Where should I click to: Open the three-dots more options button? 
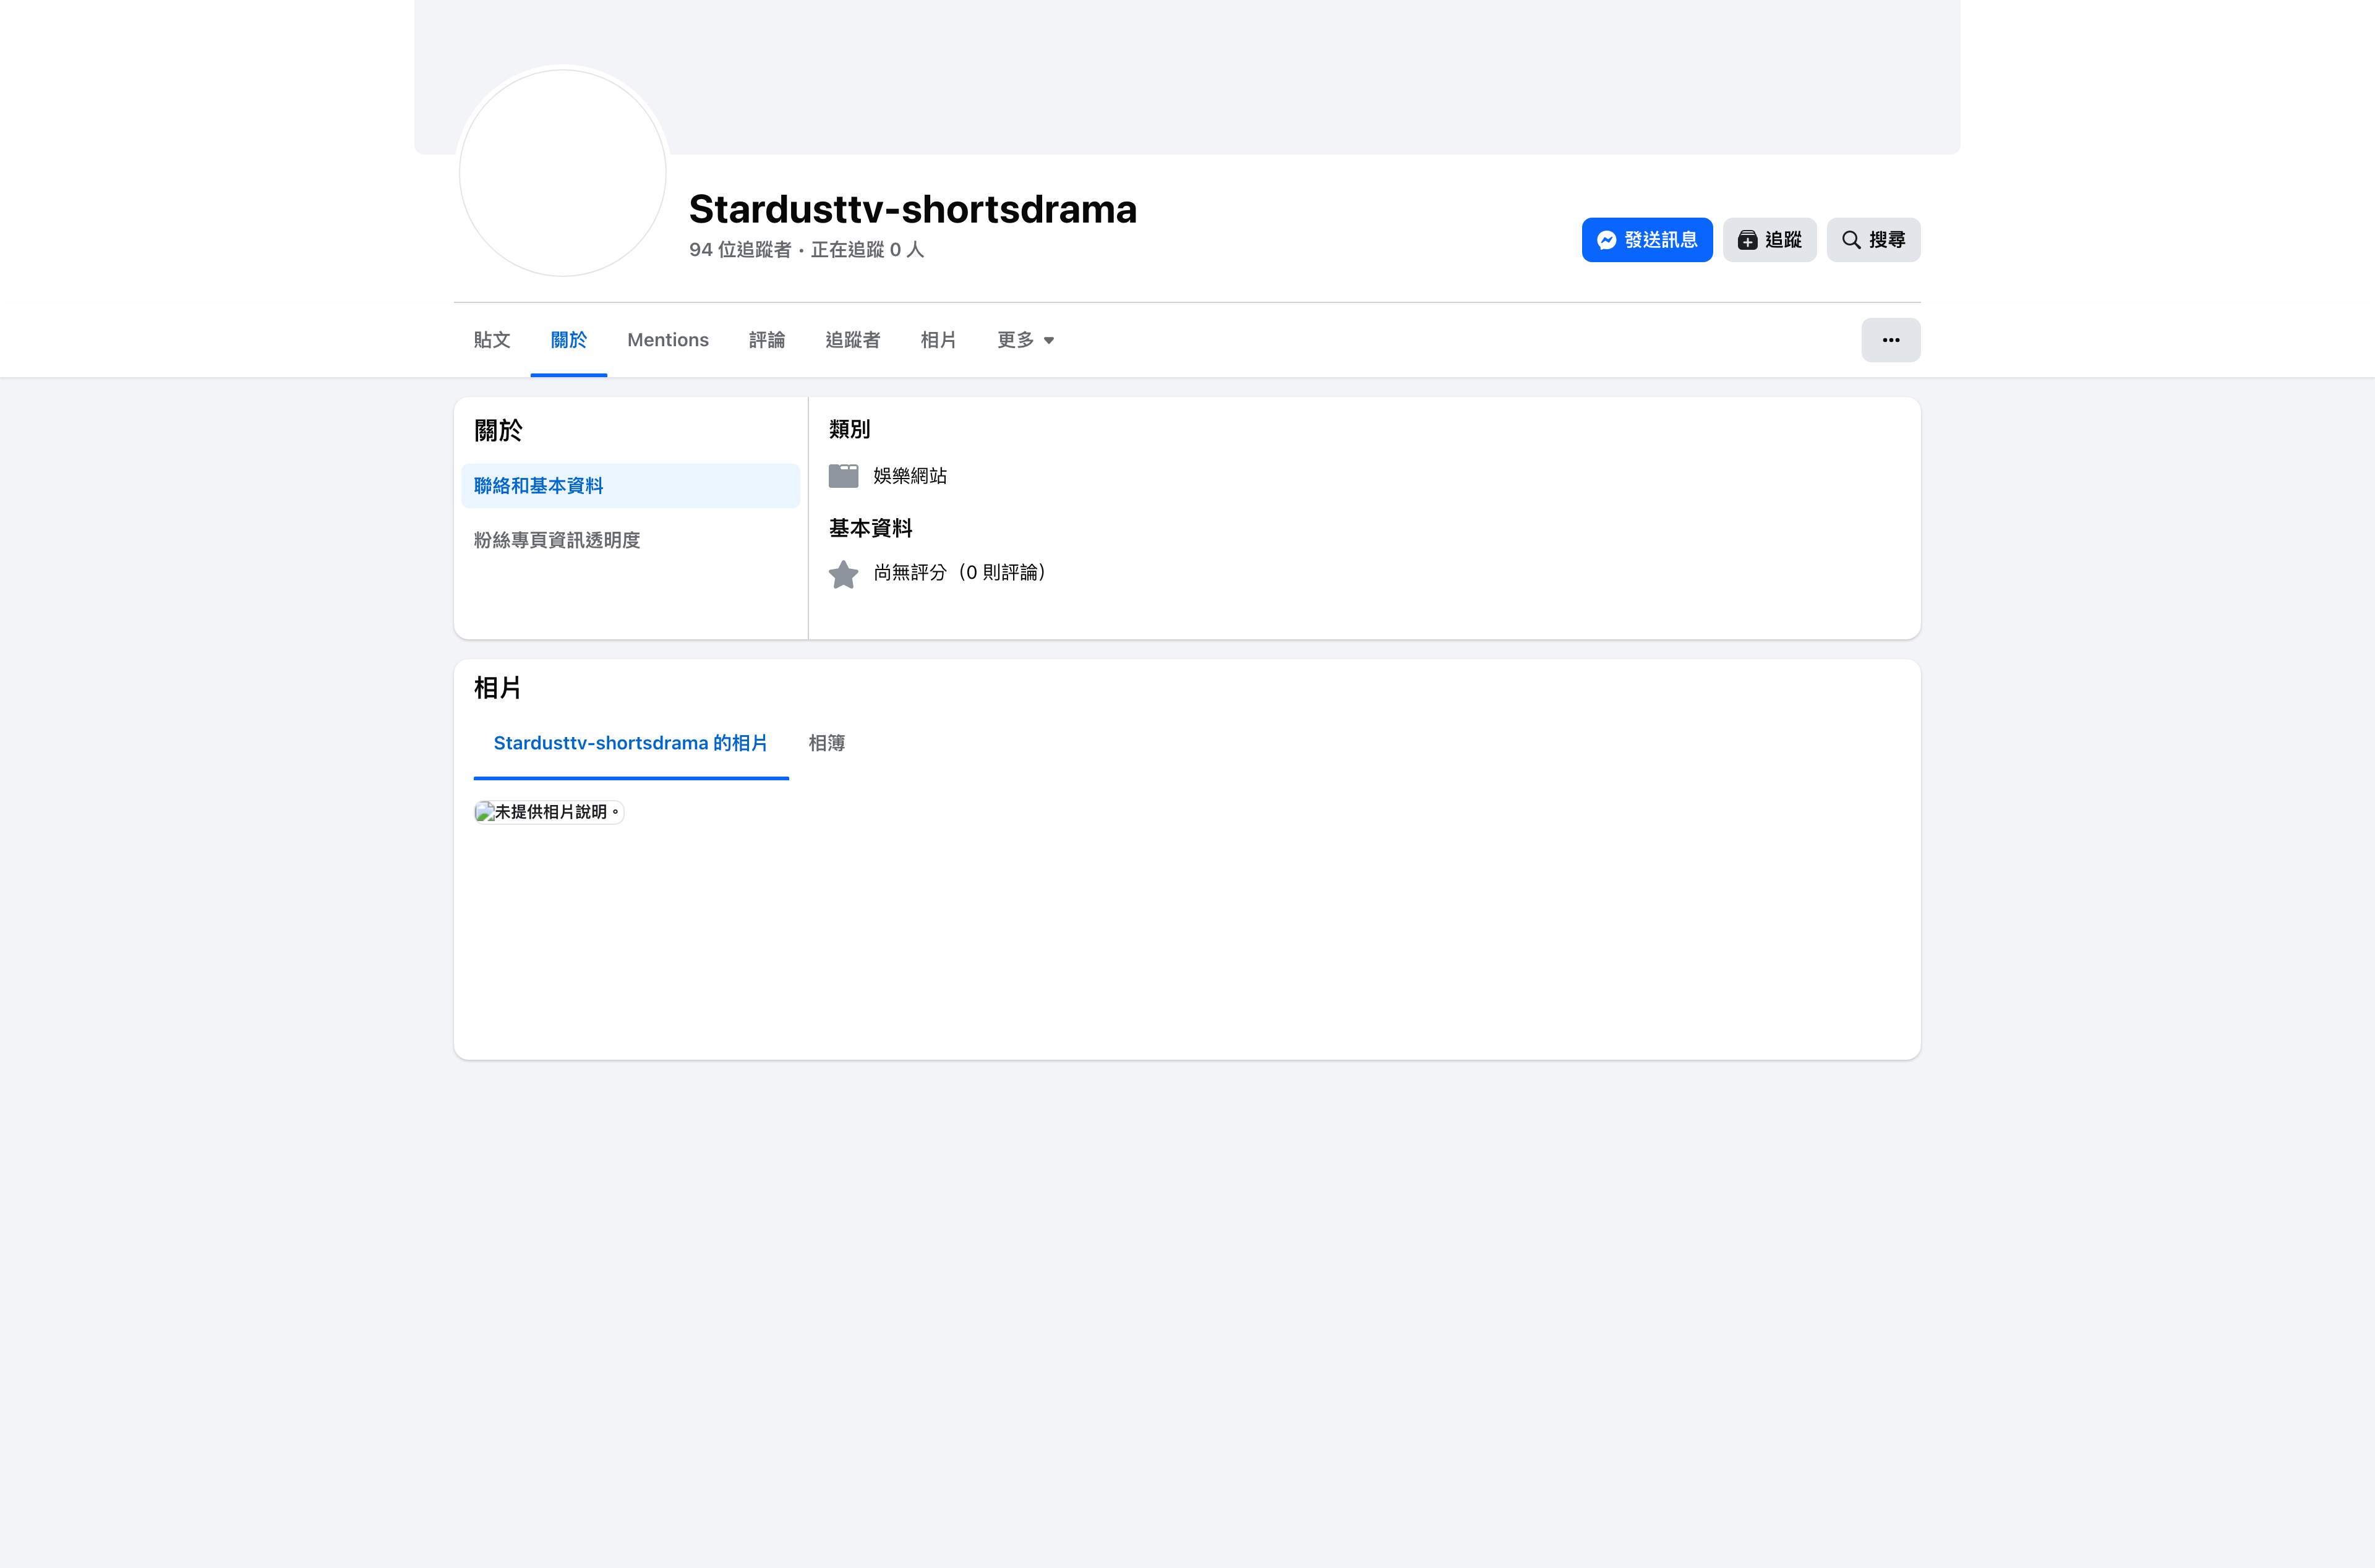click(x=1890, y=340)
